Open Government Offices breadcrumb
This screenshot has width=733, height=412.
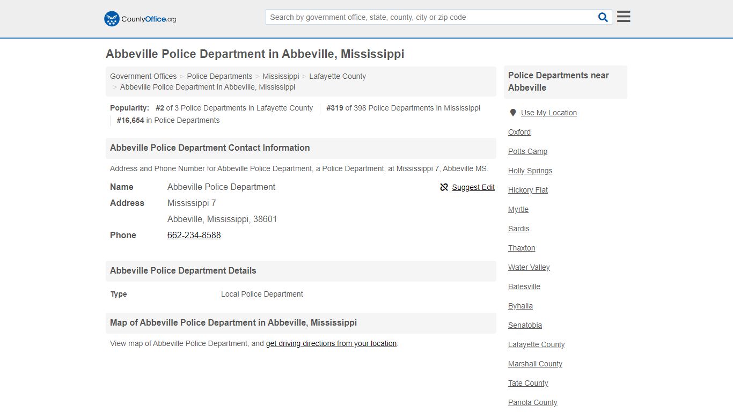[x=143, y=76]
